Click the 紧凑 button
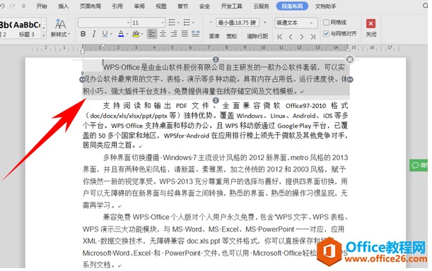Image resolution: width=432 pixels, height=271 pixels. (214, 36)
